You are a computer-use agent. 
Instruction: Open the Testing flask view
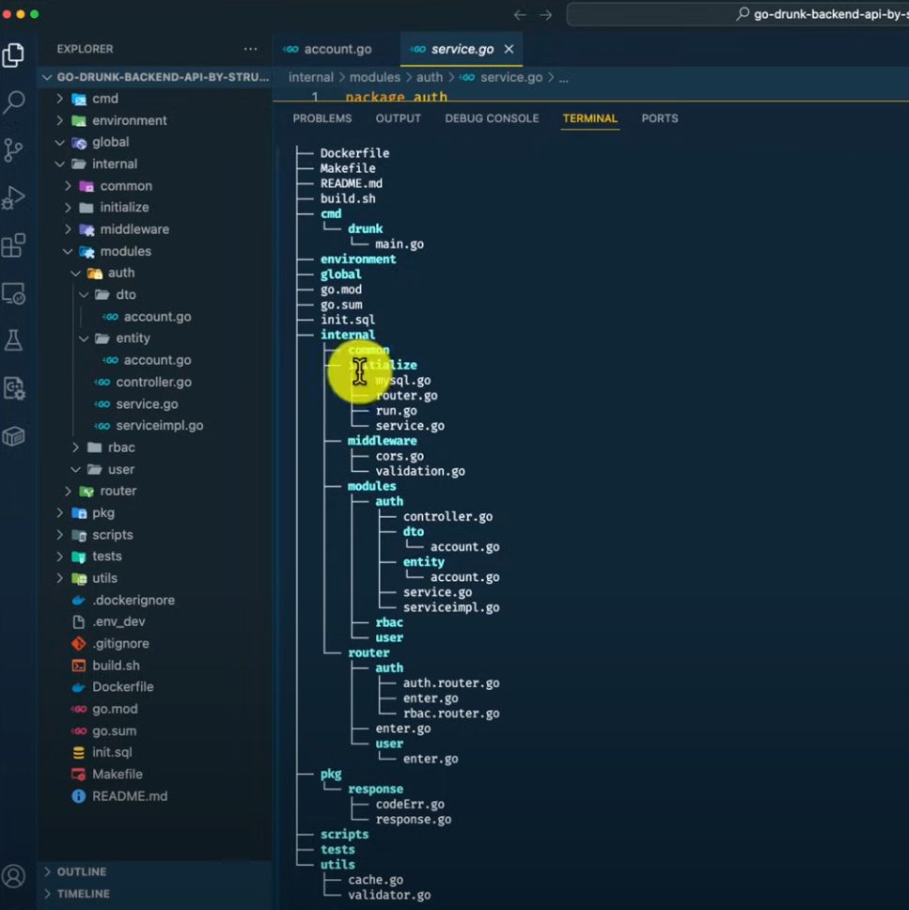13,340
